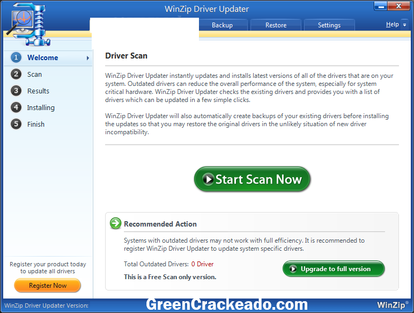The width and height of the screenshot is (414, 313).
Task: Switch to the Backup tab
Action: [223, 25]
